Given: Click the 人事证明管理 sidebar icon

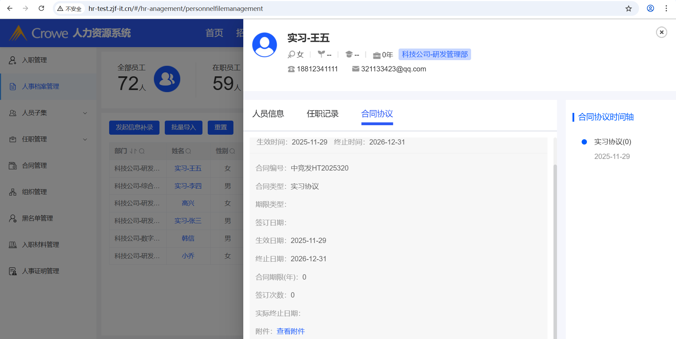Looking at the screenshot, I should pyautogui.click(x=13, y=271).
